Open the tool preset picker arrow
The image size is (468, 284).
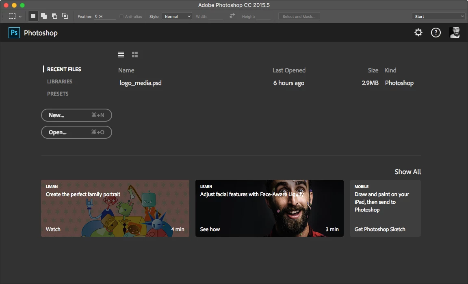click(20, 17)
